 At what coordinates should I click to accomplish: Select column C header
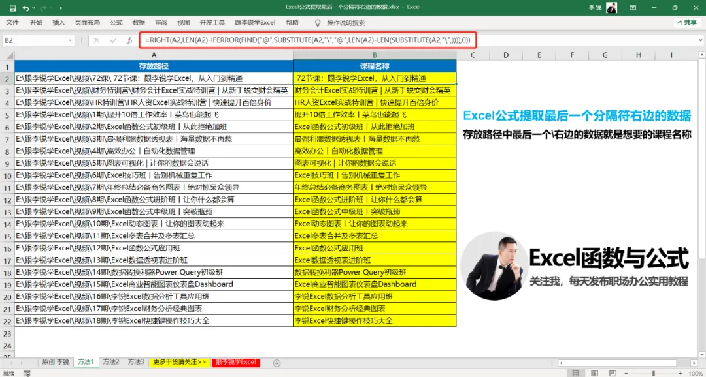[x=473, y=55]
